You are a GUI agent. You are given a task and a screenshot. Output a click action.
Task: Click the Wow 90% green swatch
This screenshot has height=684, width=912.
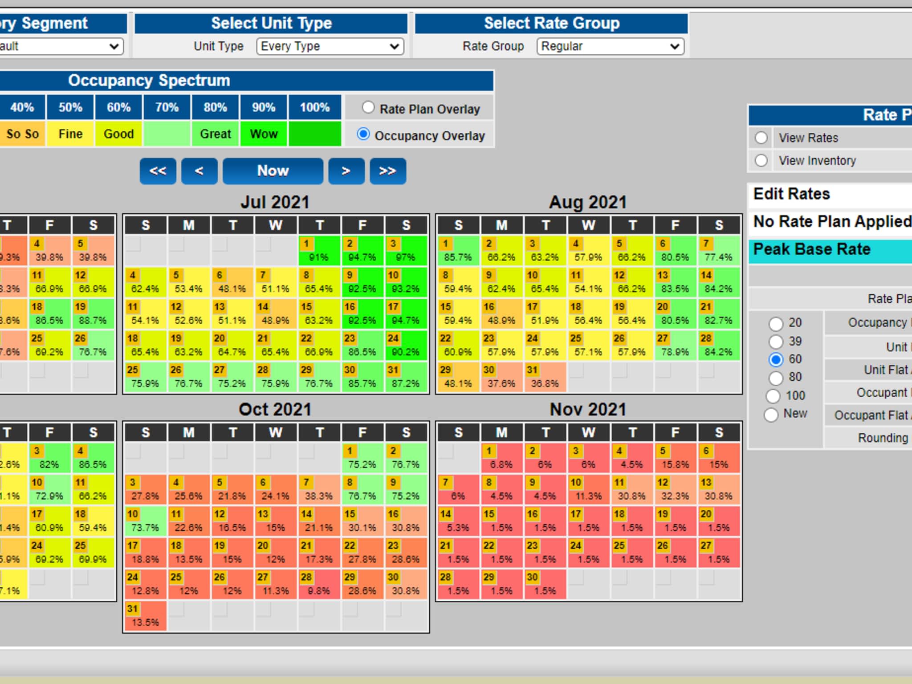tap(264, 134)
